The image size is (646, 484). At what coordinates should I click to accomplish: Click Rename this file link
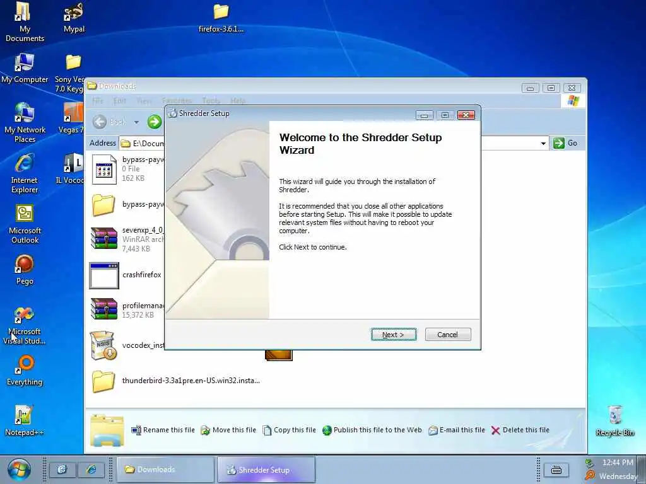163,430
